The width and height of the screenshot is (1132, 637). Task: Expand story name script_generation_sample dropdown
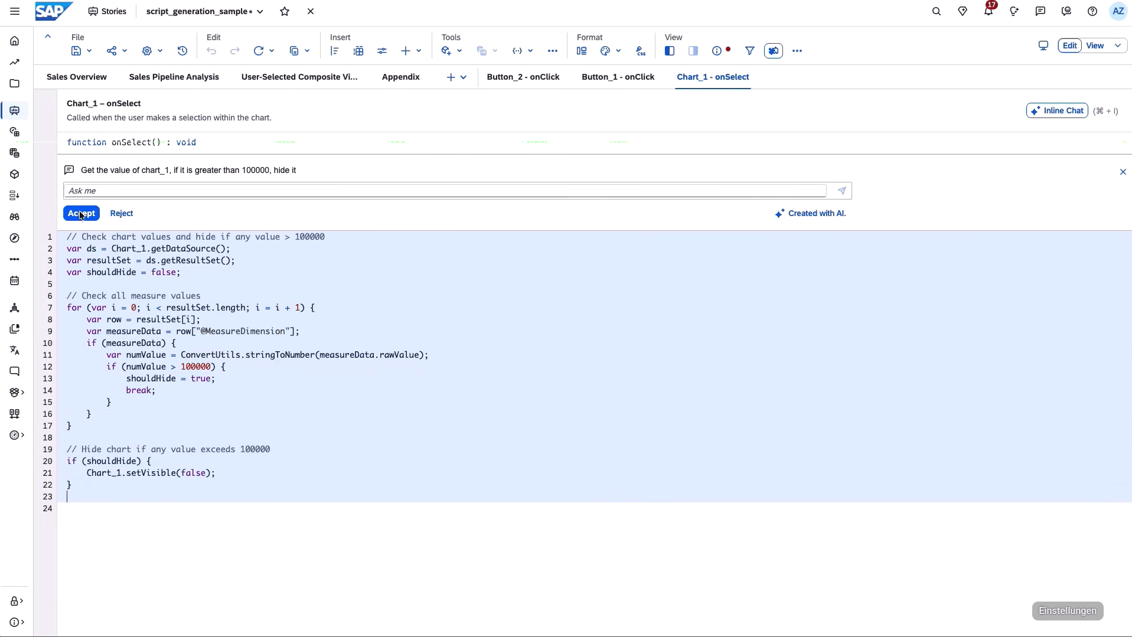[260, 11]
